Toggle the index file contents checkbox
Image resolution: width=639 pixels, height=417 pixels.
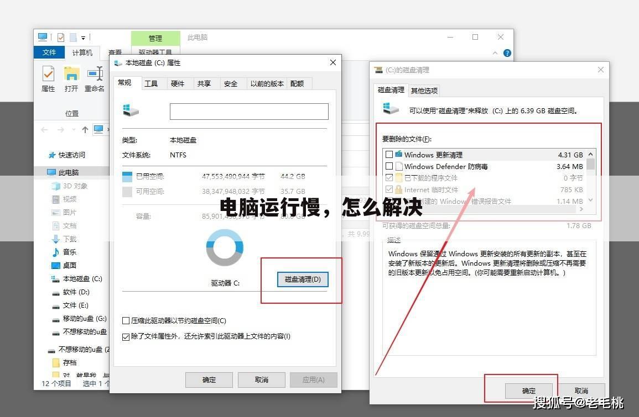(126, 336)
